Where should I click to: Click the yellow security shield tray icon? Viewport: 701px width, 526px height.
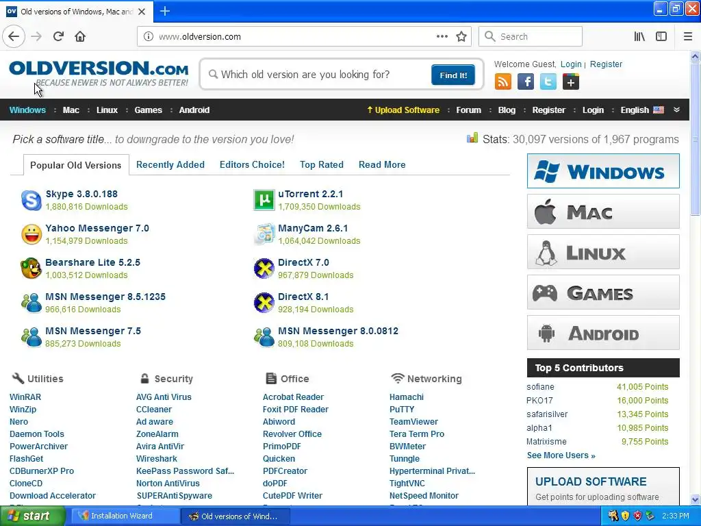tap(625, 516)
